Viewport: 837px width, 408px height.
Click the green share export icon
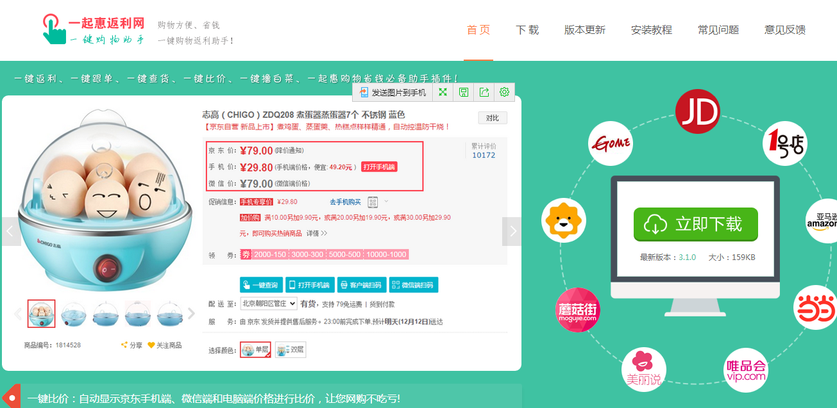pyautogui.click(x=484, y=92)
